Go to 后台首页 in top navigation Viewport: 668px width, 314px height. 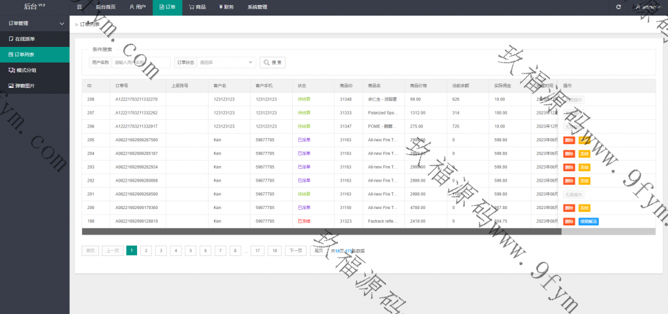pyautogui.click(x=105, y=7)
